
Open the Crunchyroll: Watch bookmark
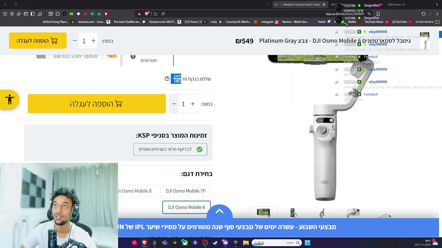[242, 22]
